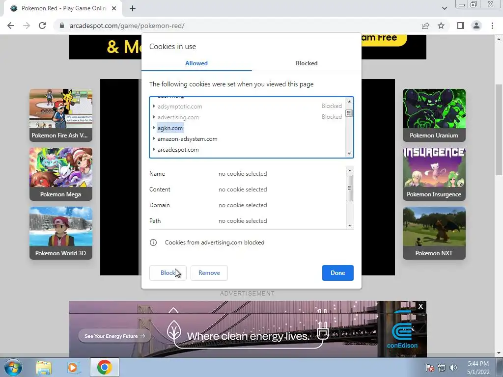Expand the arcadespot.com tree entry
The height and width of the screenshot is (377, 503).
pyautogui.click(x=154, y=149)
